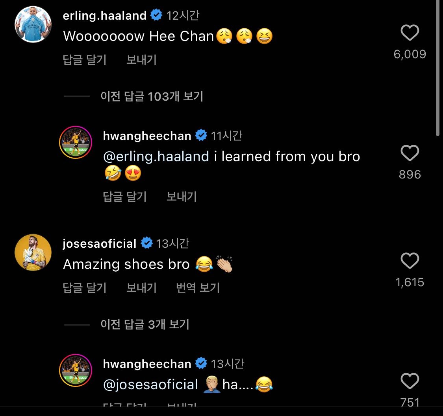Reply with 답글 달기 under Haaland's comment
The width and height of the screenshot is (443, 416).
(84, 60)
